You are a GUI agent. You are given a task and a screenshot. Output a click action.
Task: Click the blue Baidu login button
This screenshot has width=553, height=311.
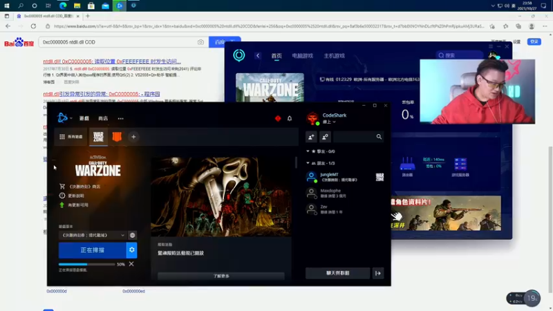click(x=534, y=41)
